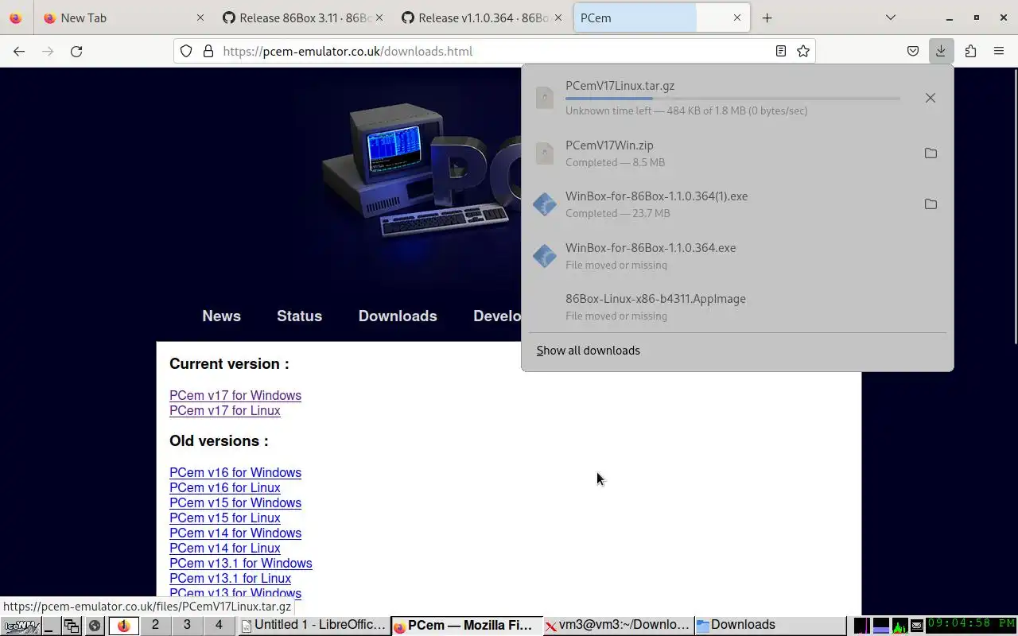Viewport: 1018px width, 636px height.
Task: Open the Firefox hamburger menu
Action: click(999, 51)
